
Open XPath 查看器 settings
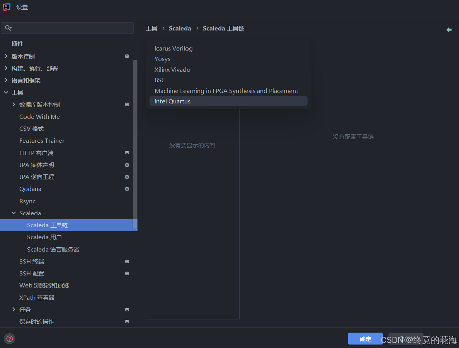[37, 297]
